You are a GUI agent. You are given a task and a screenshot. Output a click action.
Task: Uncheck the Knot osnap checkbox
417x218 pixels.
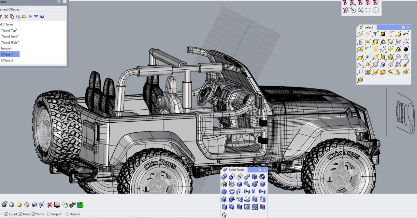point(21,214)
